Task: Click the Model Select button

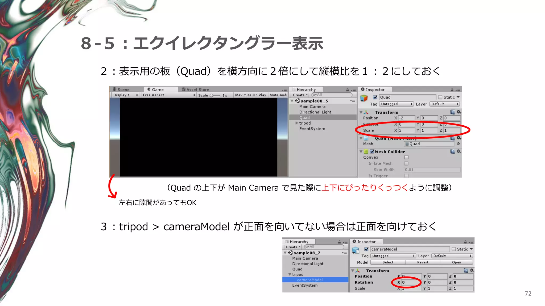Action: click(388, 262)
